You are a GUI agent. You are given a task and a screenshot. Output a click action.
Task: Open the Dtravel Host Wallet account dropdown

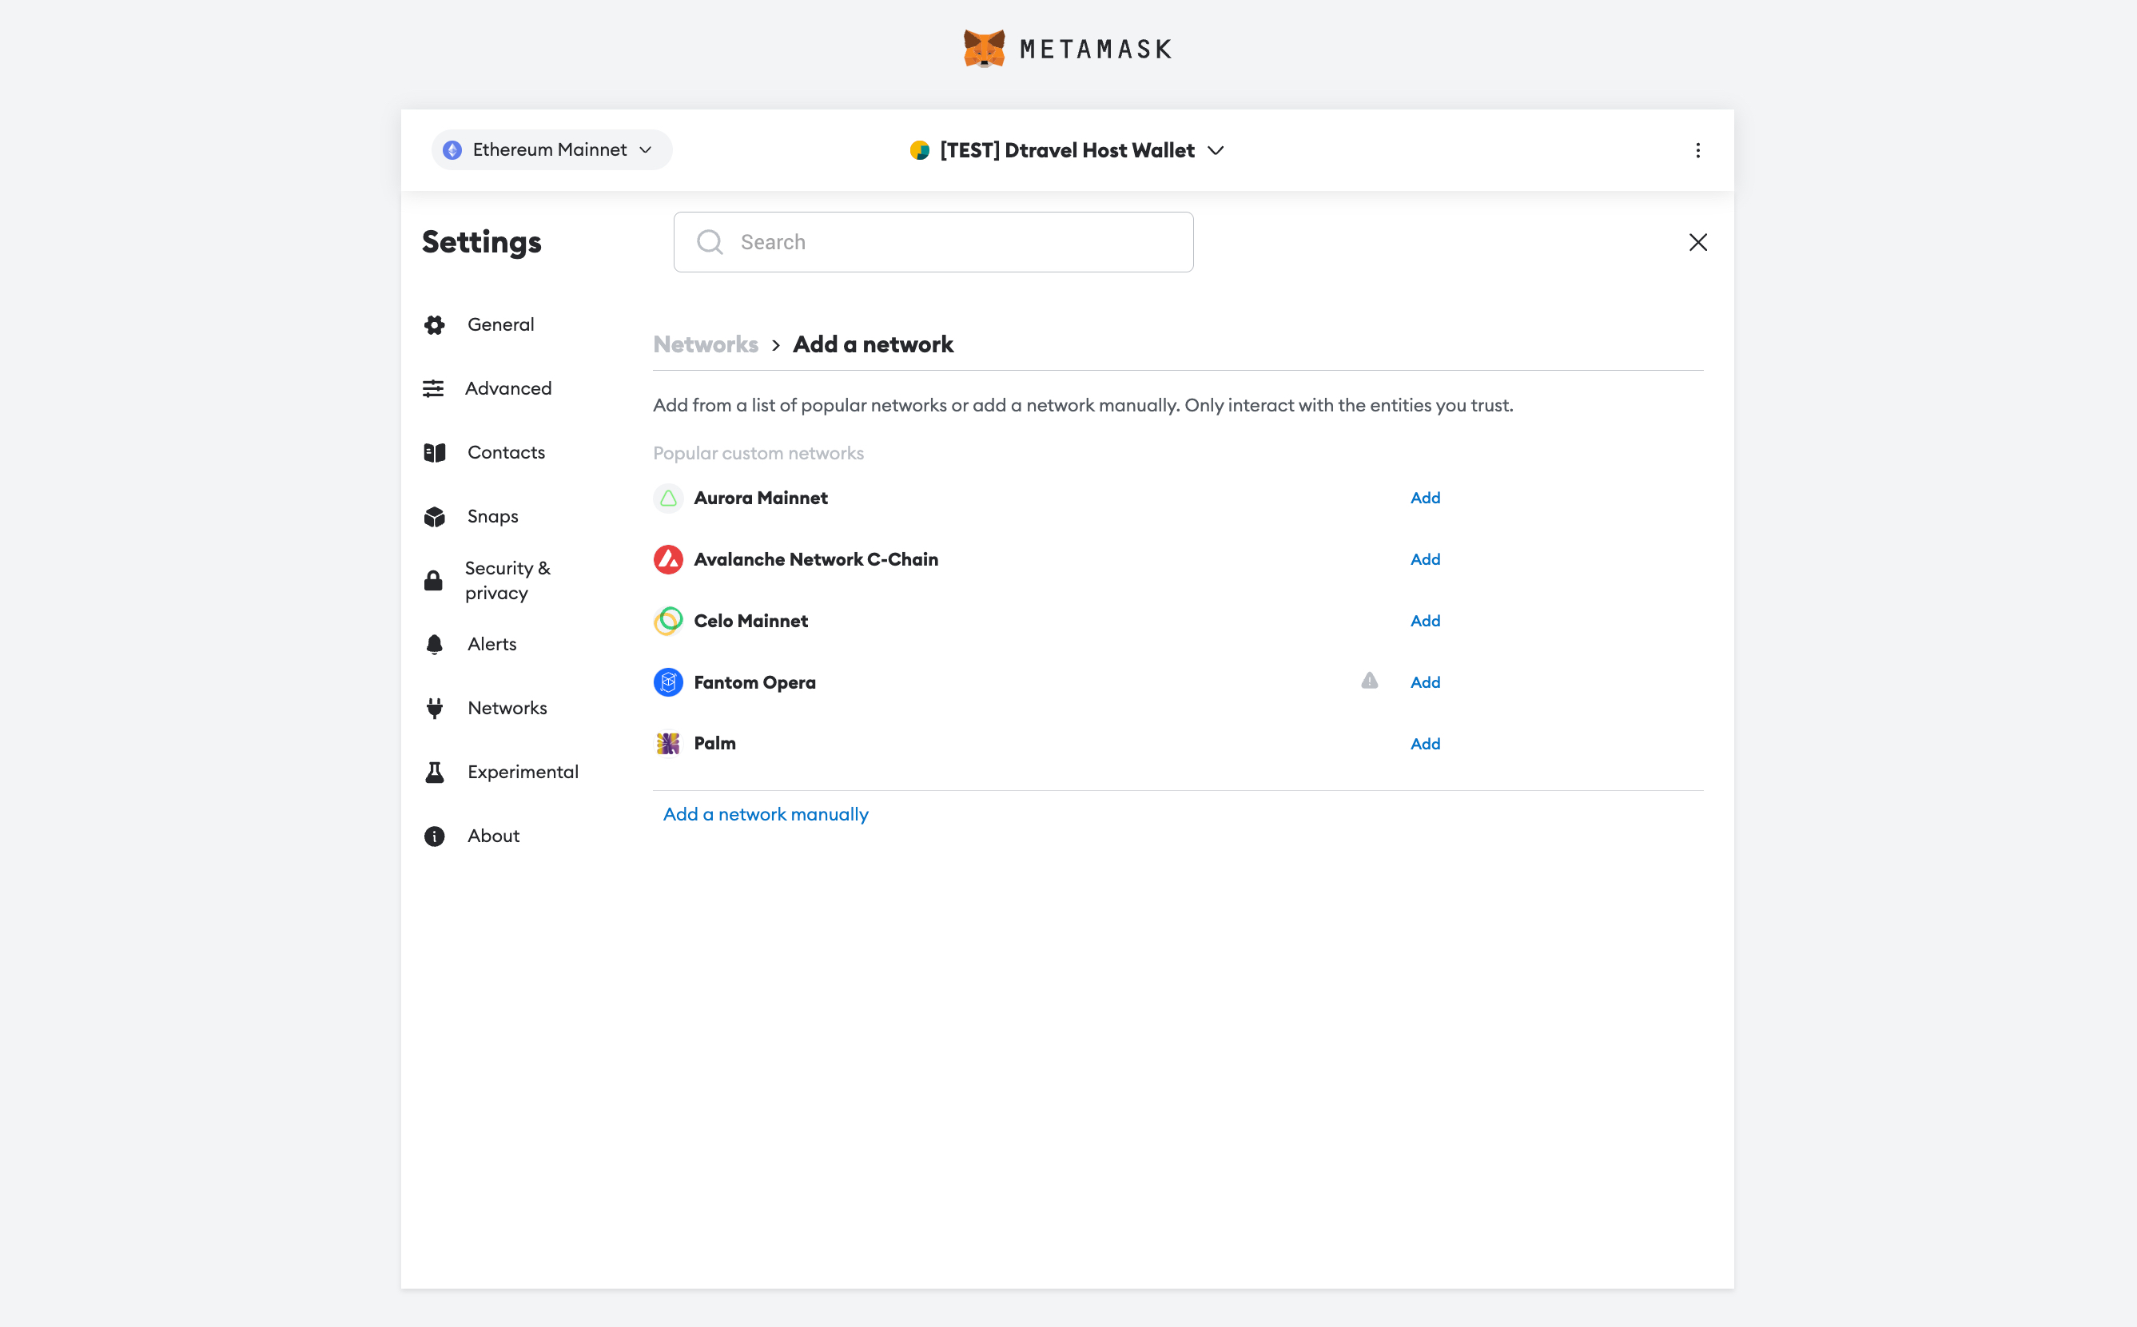point(1067,150)
